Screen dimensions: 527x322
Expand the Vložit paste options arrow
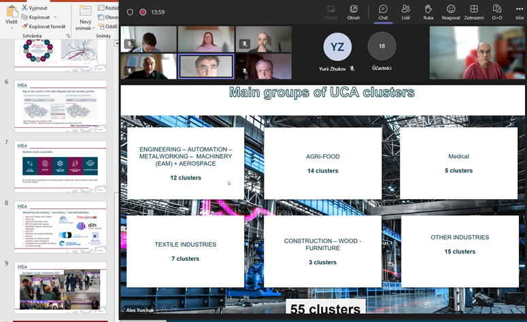tap(12, 28)
